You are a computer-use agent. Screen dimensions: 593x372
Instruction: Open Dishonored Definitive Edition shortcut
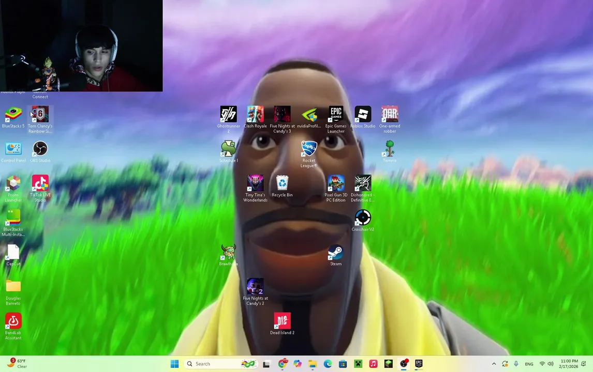point(363,189)
